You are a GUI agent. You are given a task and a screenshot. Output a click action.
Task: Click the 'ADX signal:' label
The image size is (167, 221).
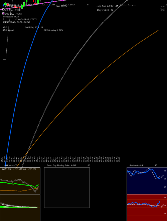pos(8,30)
